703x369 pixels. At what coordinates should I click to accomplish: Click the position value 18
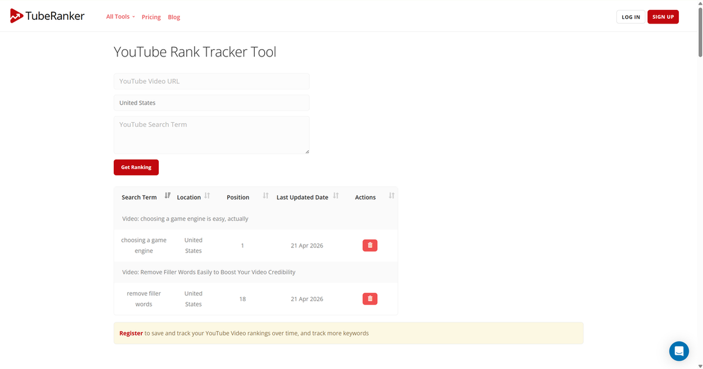243,299
